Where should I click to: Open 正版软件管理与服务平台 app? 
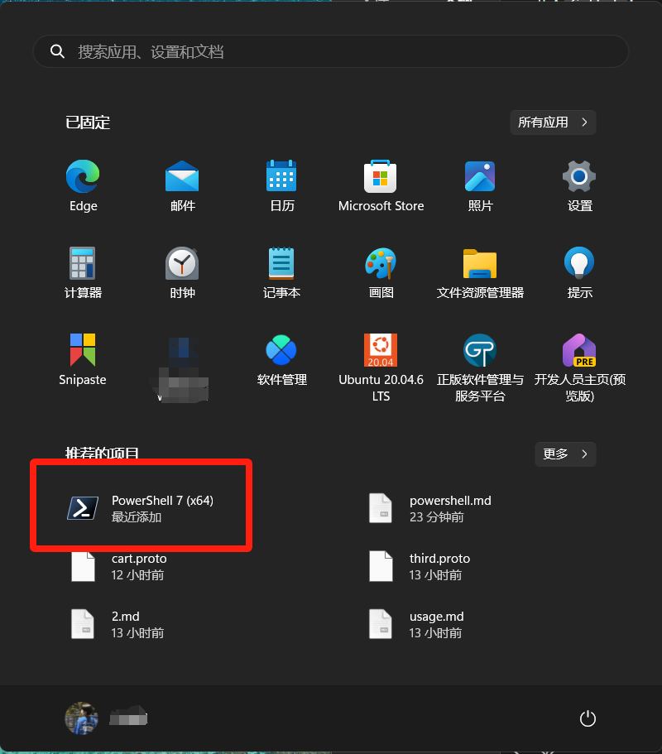point(480,367)
